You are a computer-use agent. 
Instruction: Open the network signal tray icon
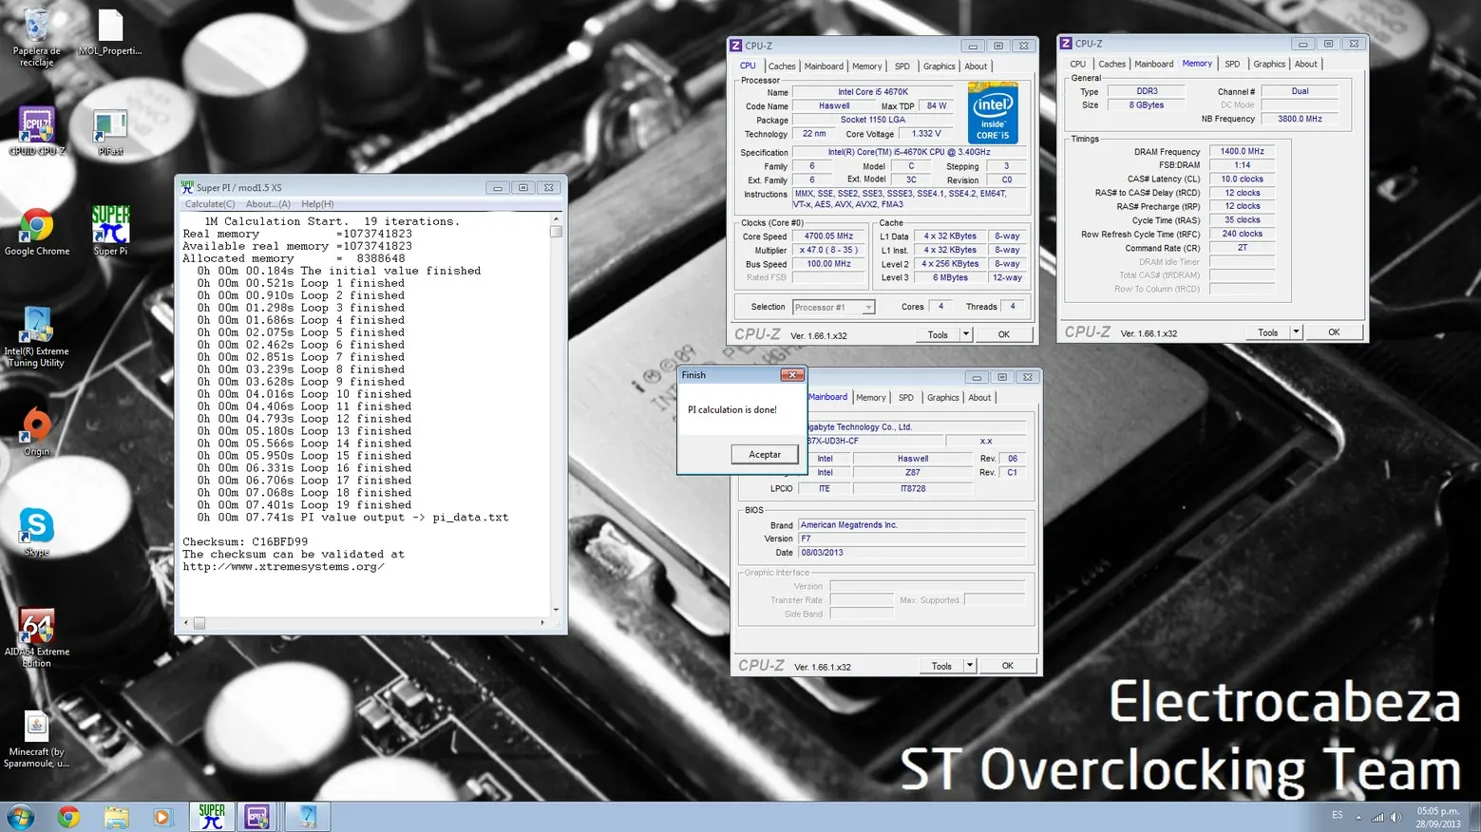1377,817
